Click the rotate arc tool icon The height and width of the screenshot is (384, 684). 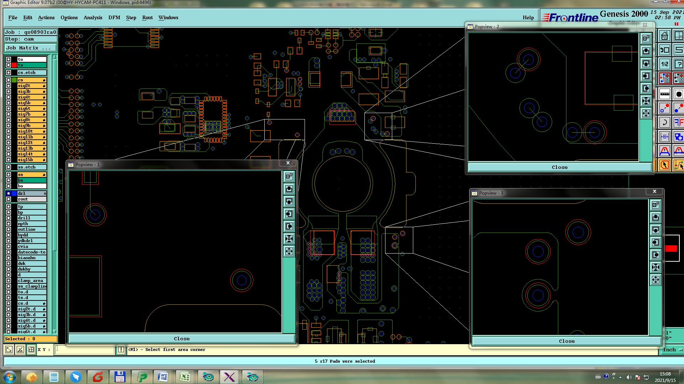(x=664, y=123)
